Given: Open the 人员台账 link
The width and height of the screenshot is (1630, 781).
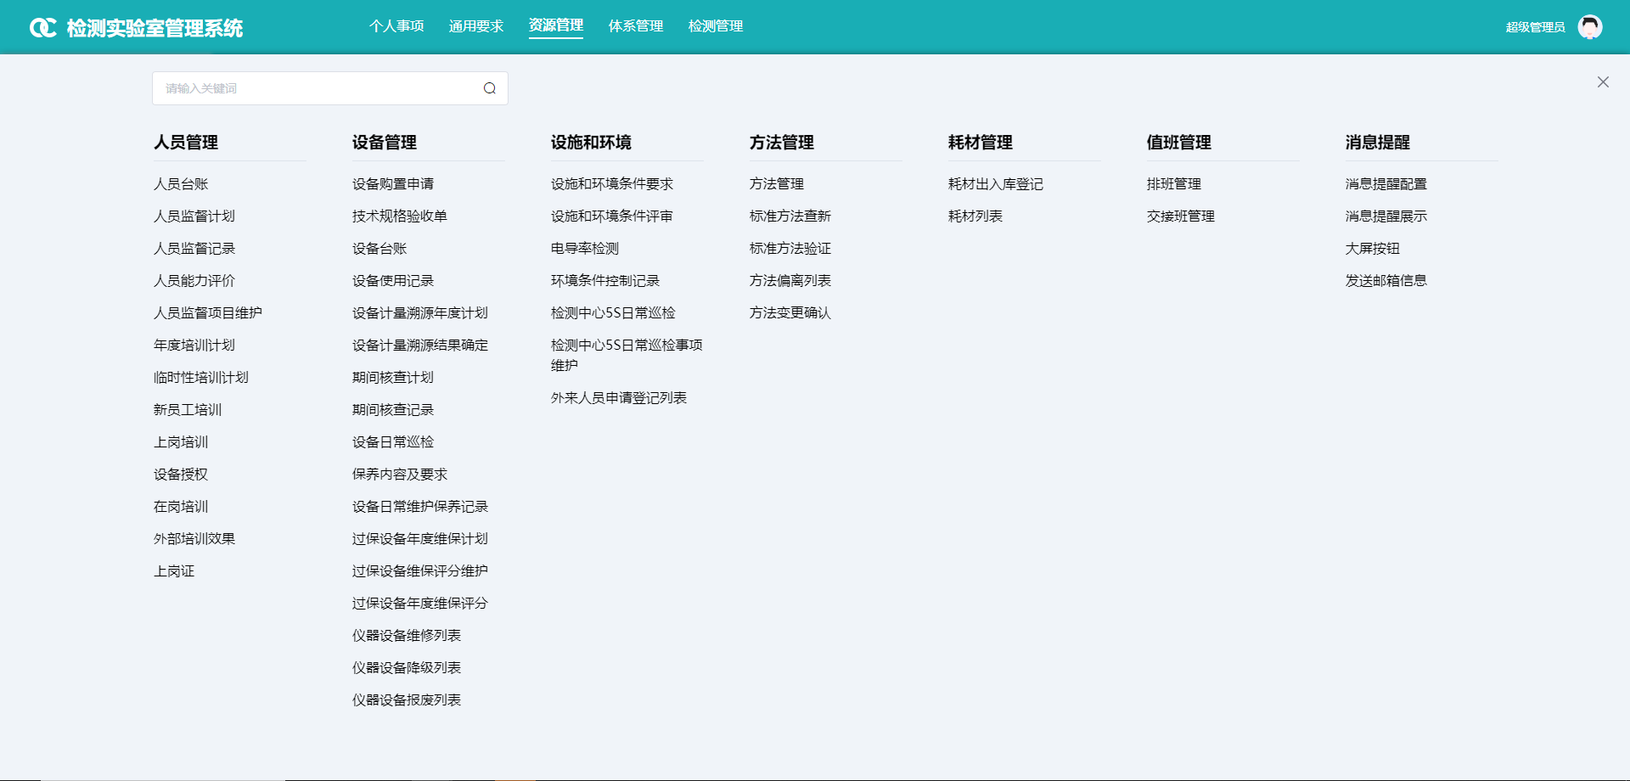Looking at the screenshot, I should click(181, 184).
